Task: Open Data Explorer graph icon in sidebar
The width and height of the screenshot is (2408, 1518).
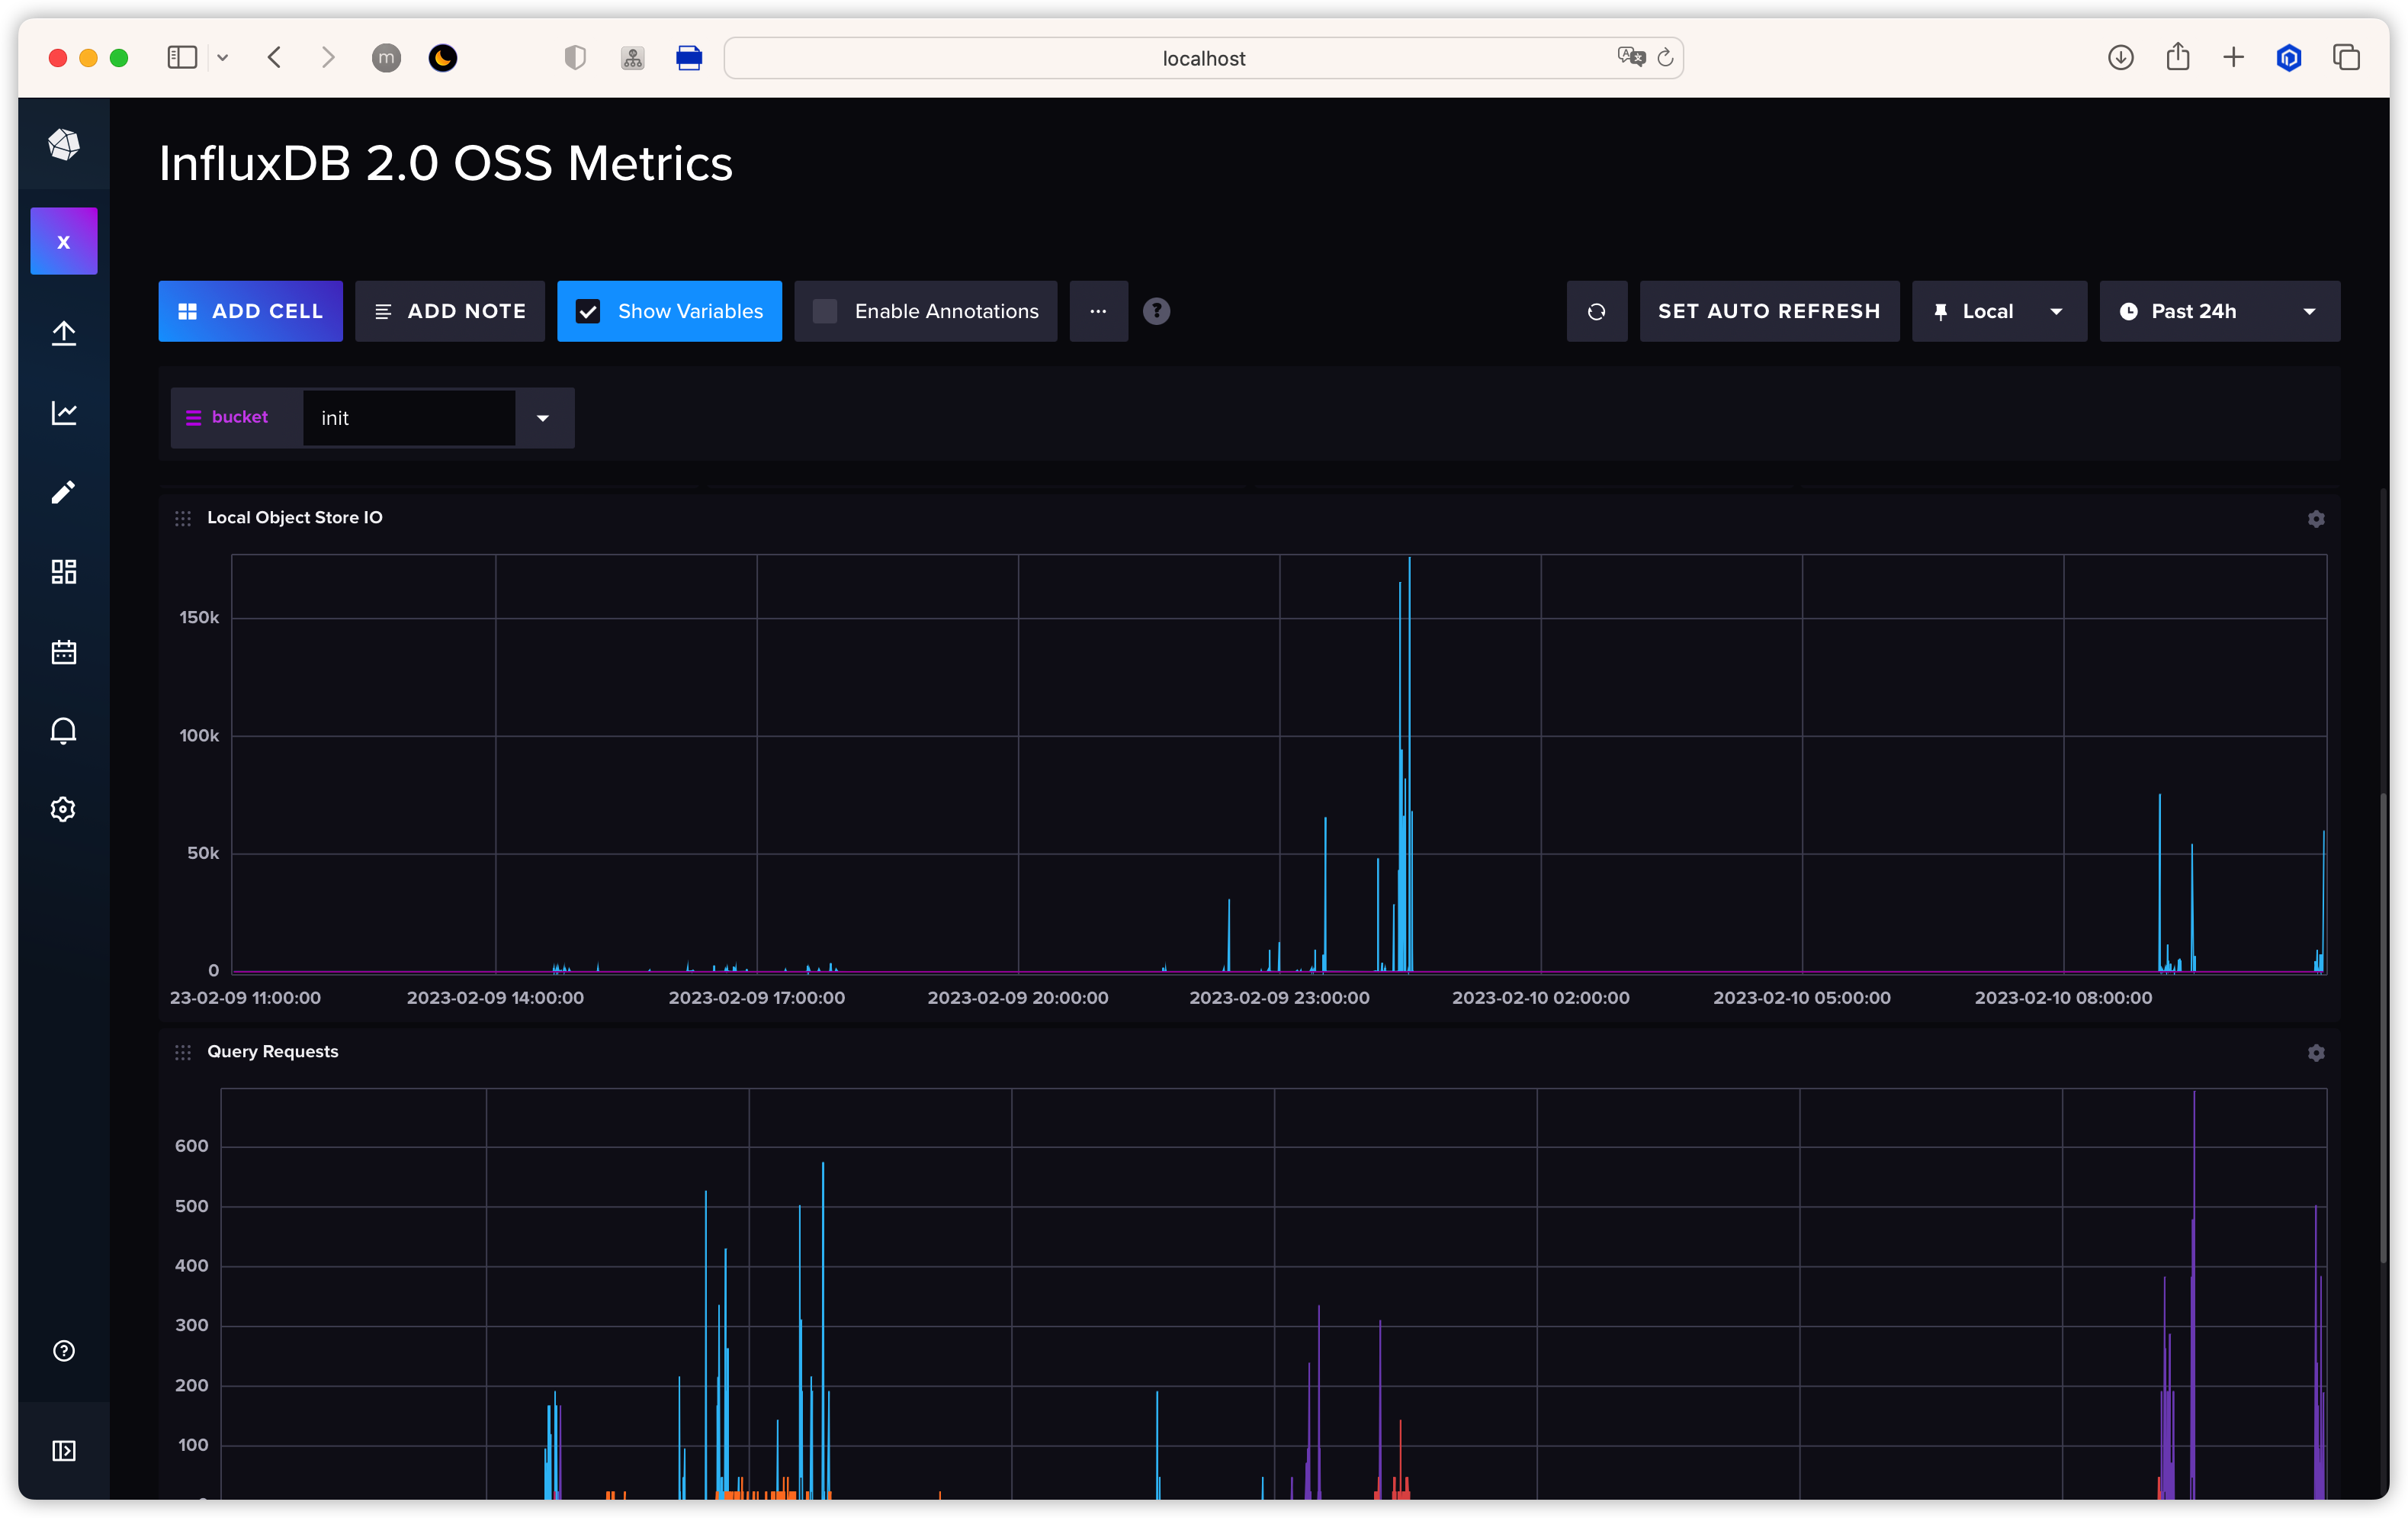Action: [63, 412]
